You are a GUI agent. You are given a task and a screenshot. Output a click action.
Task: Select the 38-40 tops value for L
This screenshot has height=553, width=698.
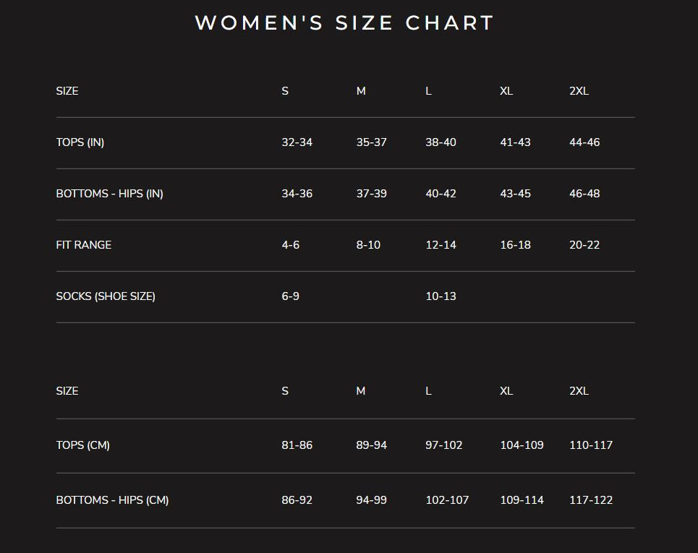tap(440, 142)
